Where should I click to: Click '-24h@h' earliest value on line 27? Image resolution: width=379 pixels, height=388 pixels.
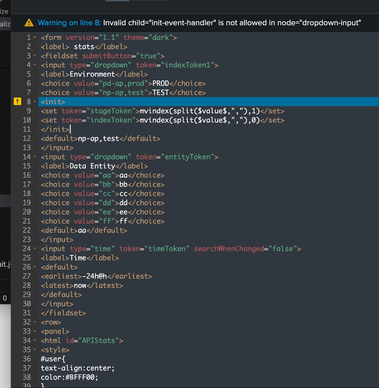[94, 276]
